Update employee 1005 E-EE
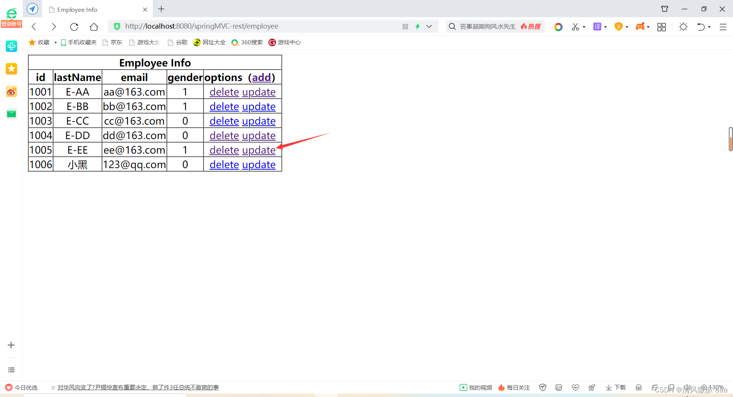 click(x=259, y=150)
